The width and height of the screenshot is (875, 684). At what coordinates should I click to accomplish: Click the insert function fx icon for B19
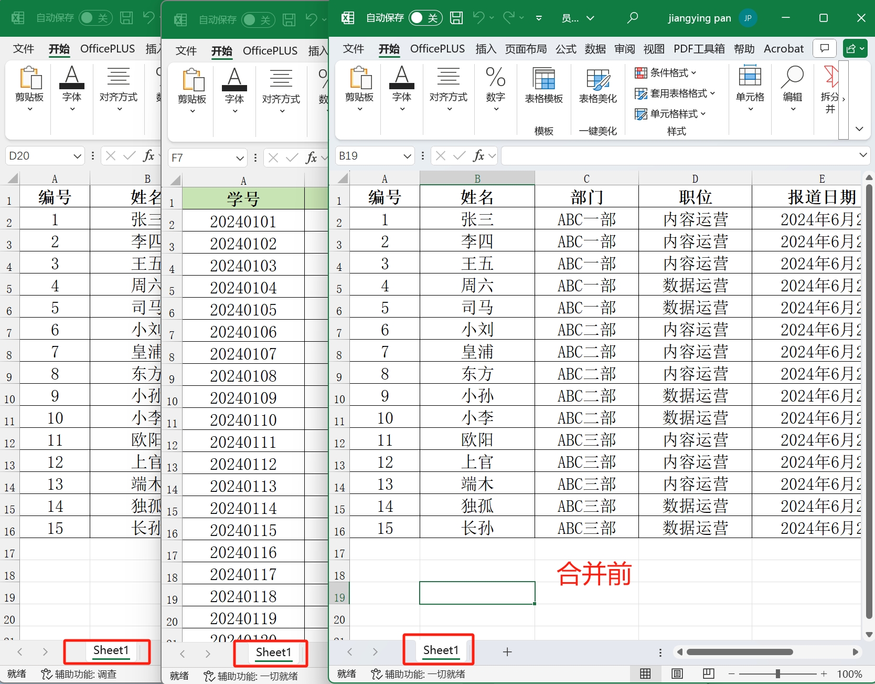(x=478, y=156)
